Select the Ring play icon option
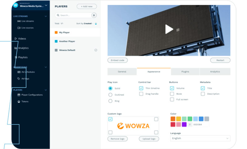The width and height of the screenshot is (247, 149). coord(110,101)
